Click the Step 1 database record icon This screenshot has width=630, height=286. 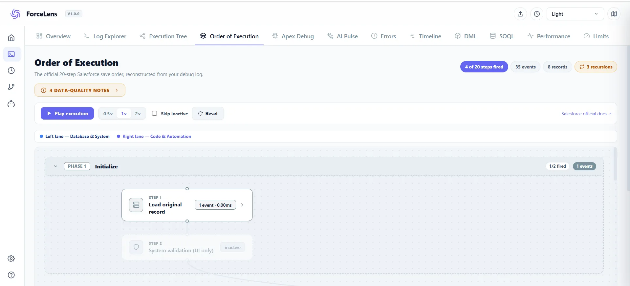tap(136, 205)
